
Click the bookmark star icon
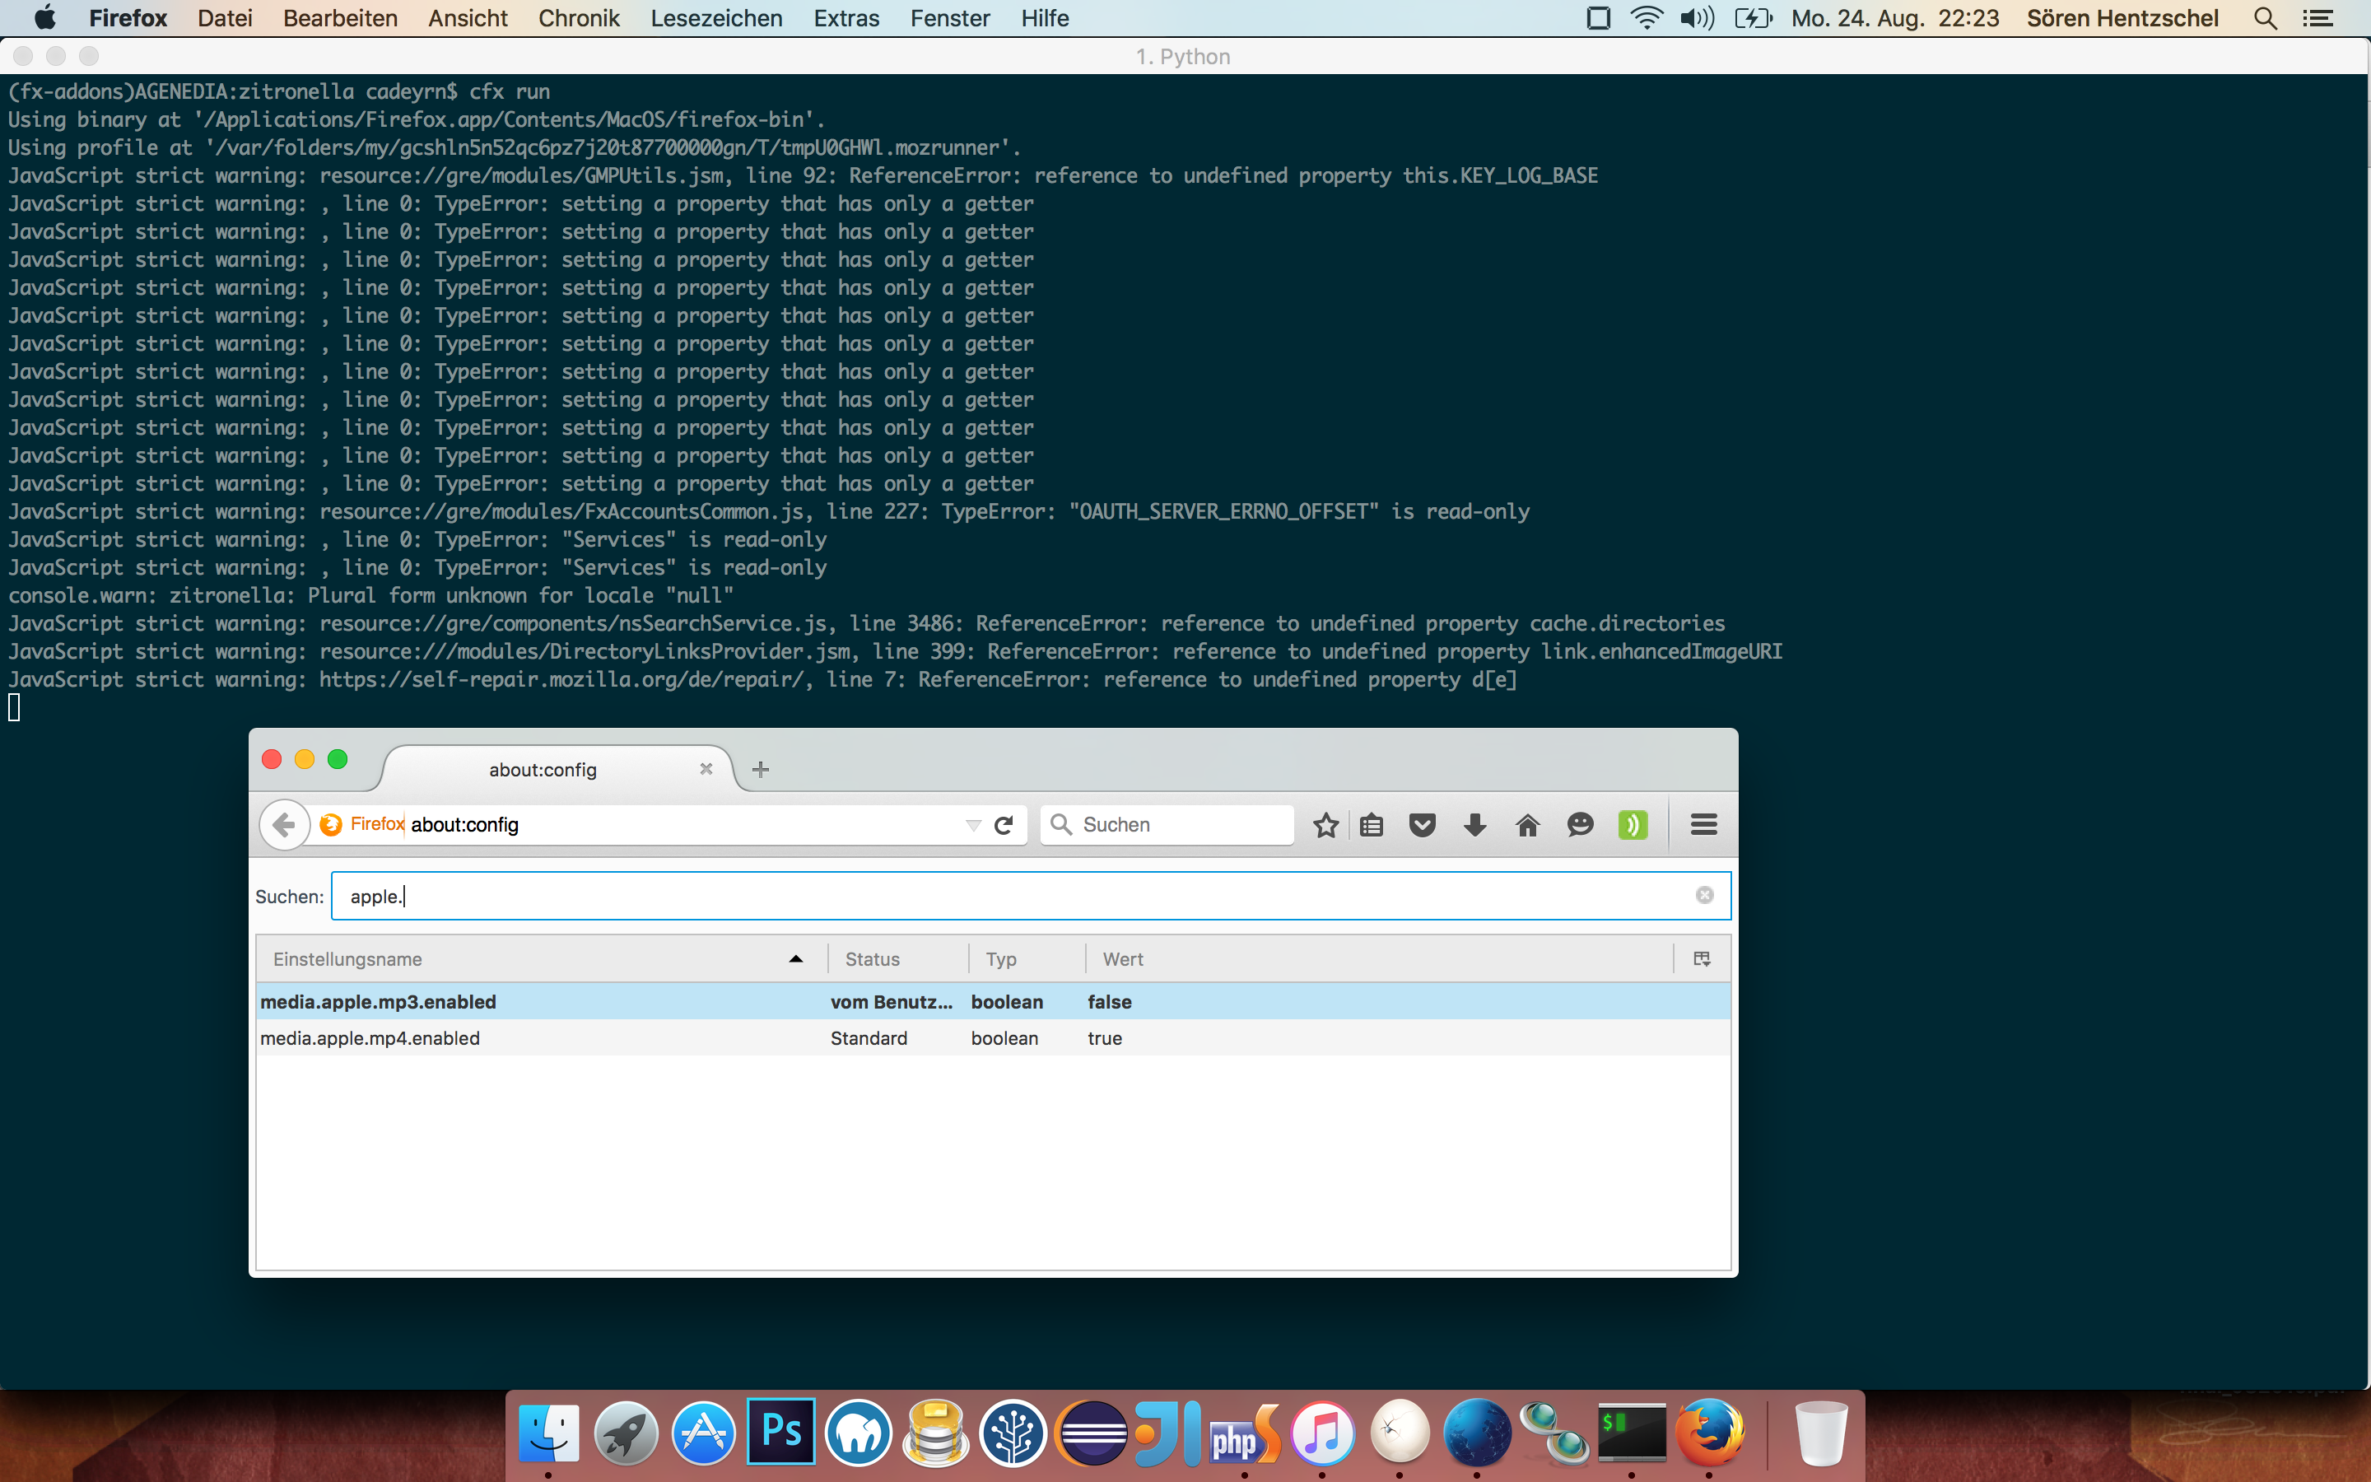click(x=1325, y=825)
